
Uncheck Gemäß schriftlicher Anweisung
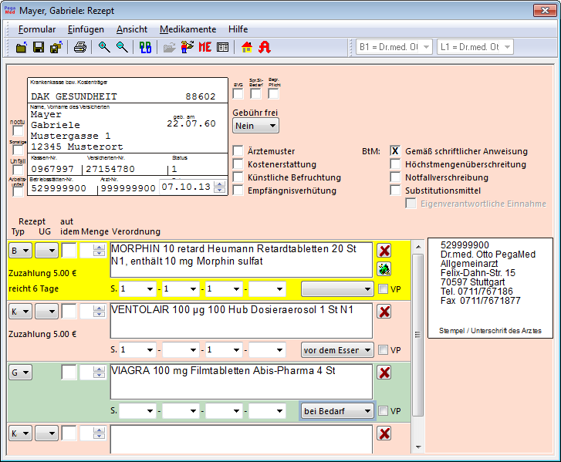coord(395,151)
